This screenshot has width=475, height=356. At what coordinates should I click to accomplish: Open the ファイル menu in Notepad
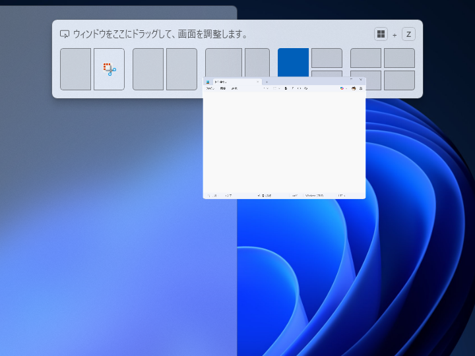coord(210,88)
